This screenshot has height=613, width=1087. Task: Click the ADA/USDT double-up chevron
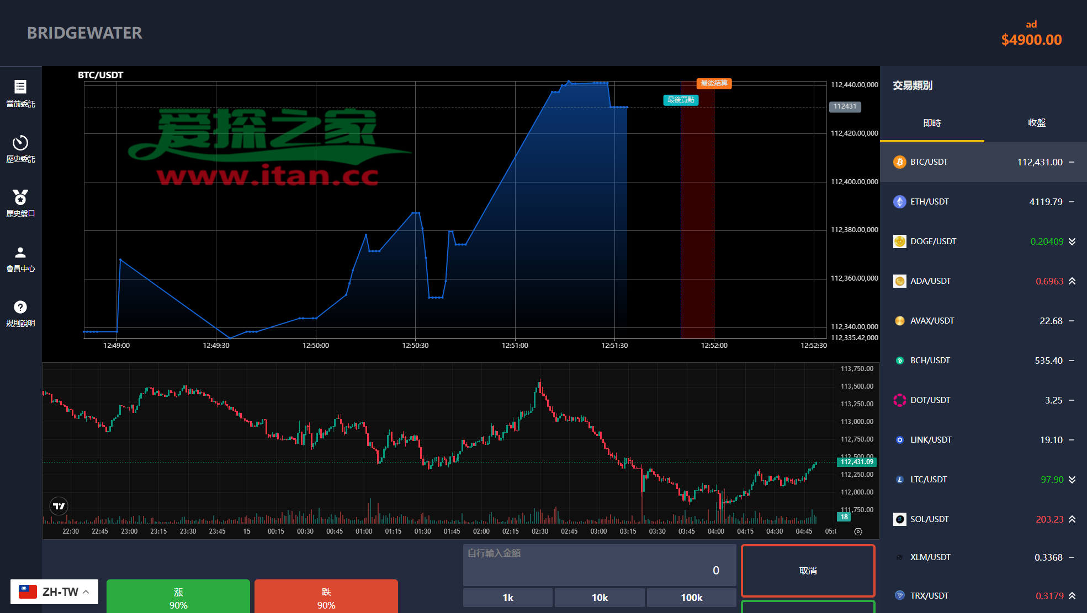(x=1072, y=281)
